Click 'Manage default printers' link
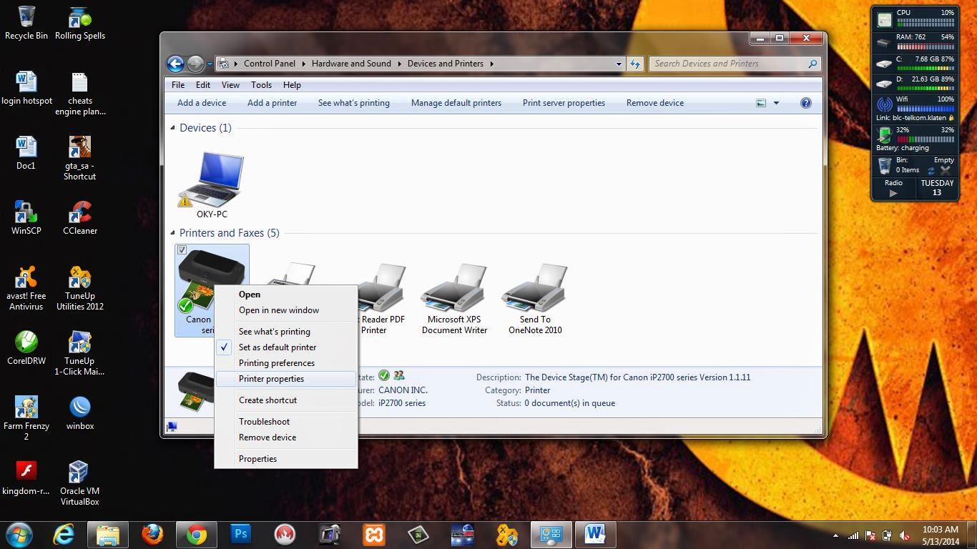 coord(456,102)
